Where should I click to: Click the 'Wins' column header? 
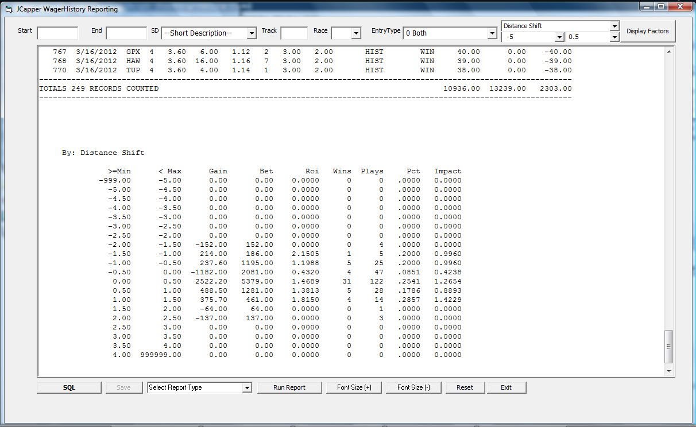point(342,171)
